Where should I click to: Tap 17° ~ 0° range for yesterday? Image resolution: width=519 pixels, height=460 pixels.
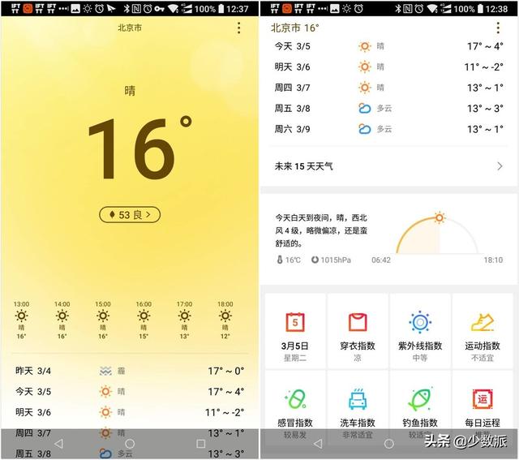(226, 371)
